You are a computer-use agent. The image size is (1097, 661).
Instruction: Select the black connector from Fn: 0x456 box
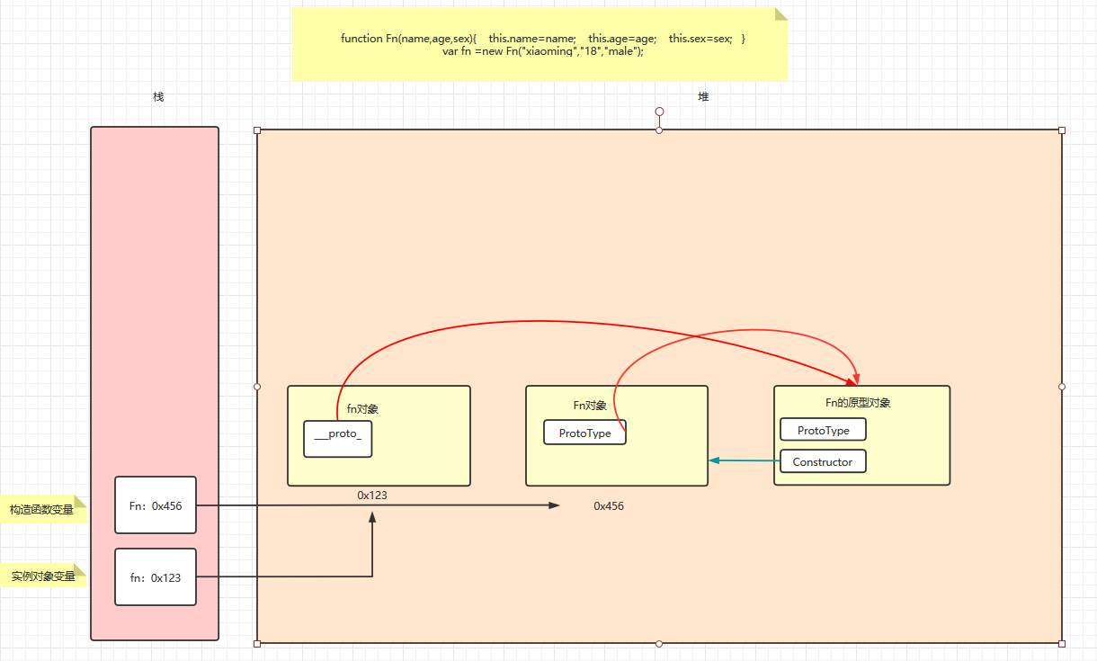pyautogui.click(x=378, y=505)
